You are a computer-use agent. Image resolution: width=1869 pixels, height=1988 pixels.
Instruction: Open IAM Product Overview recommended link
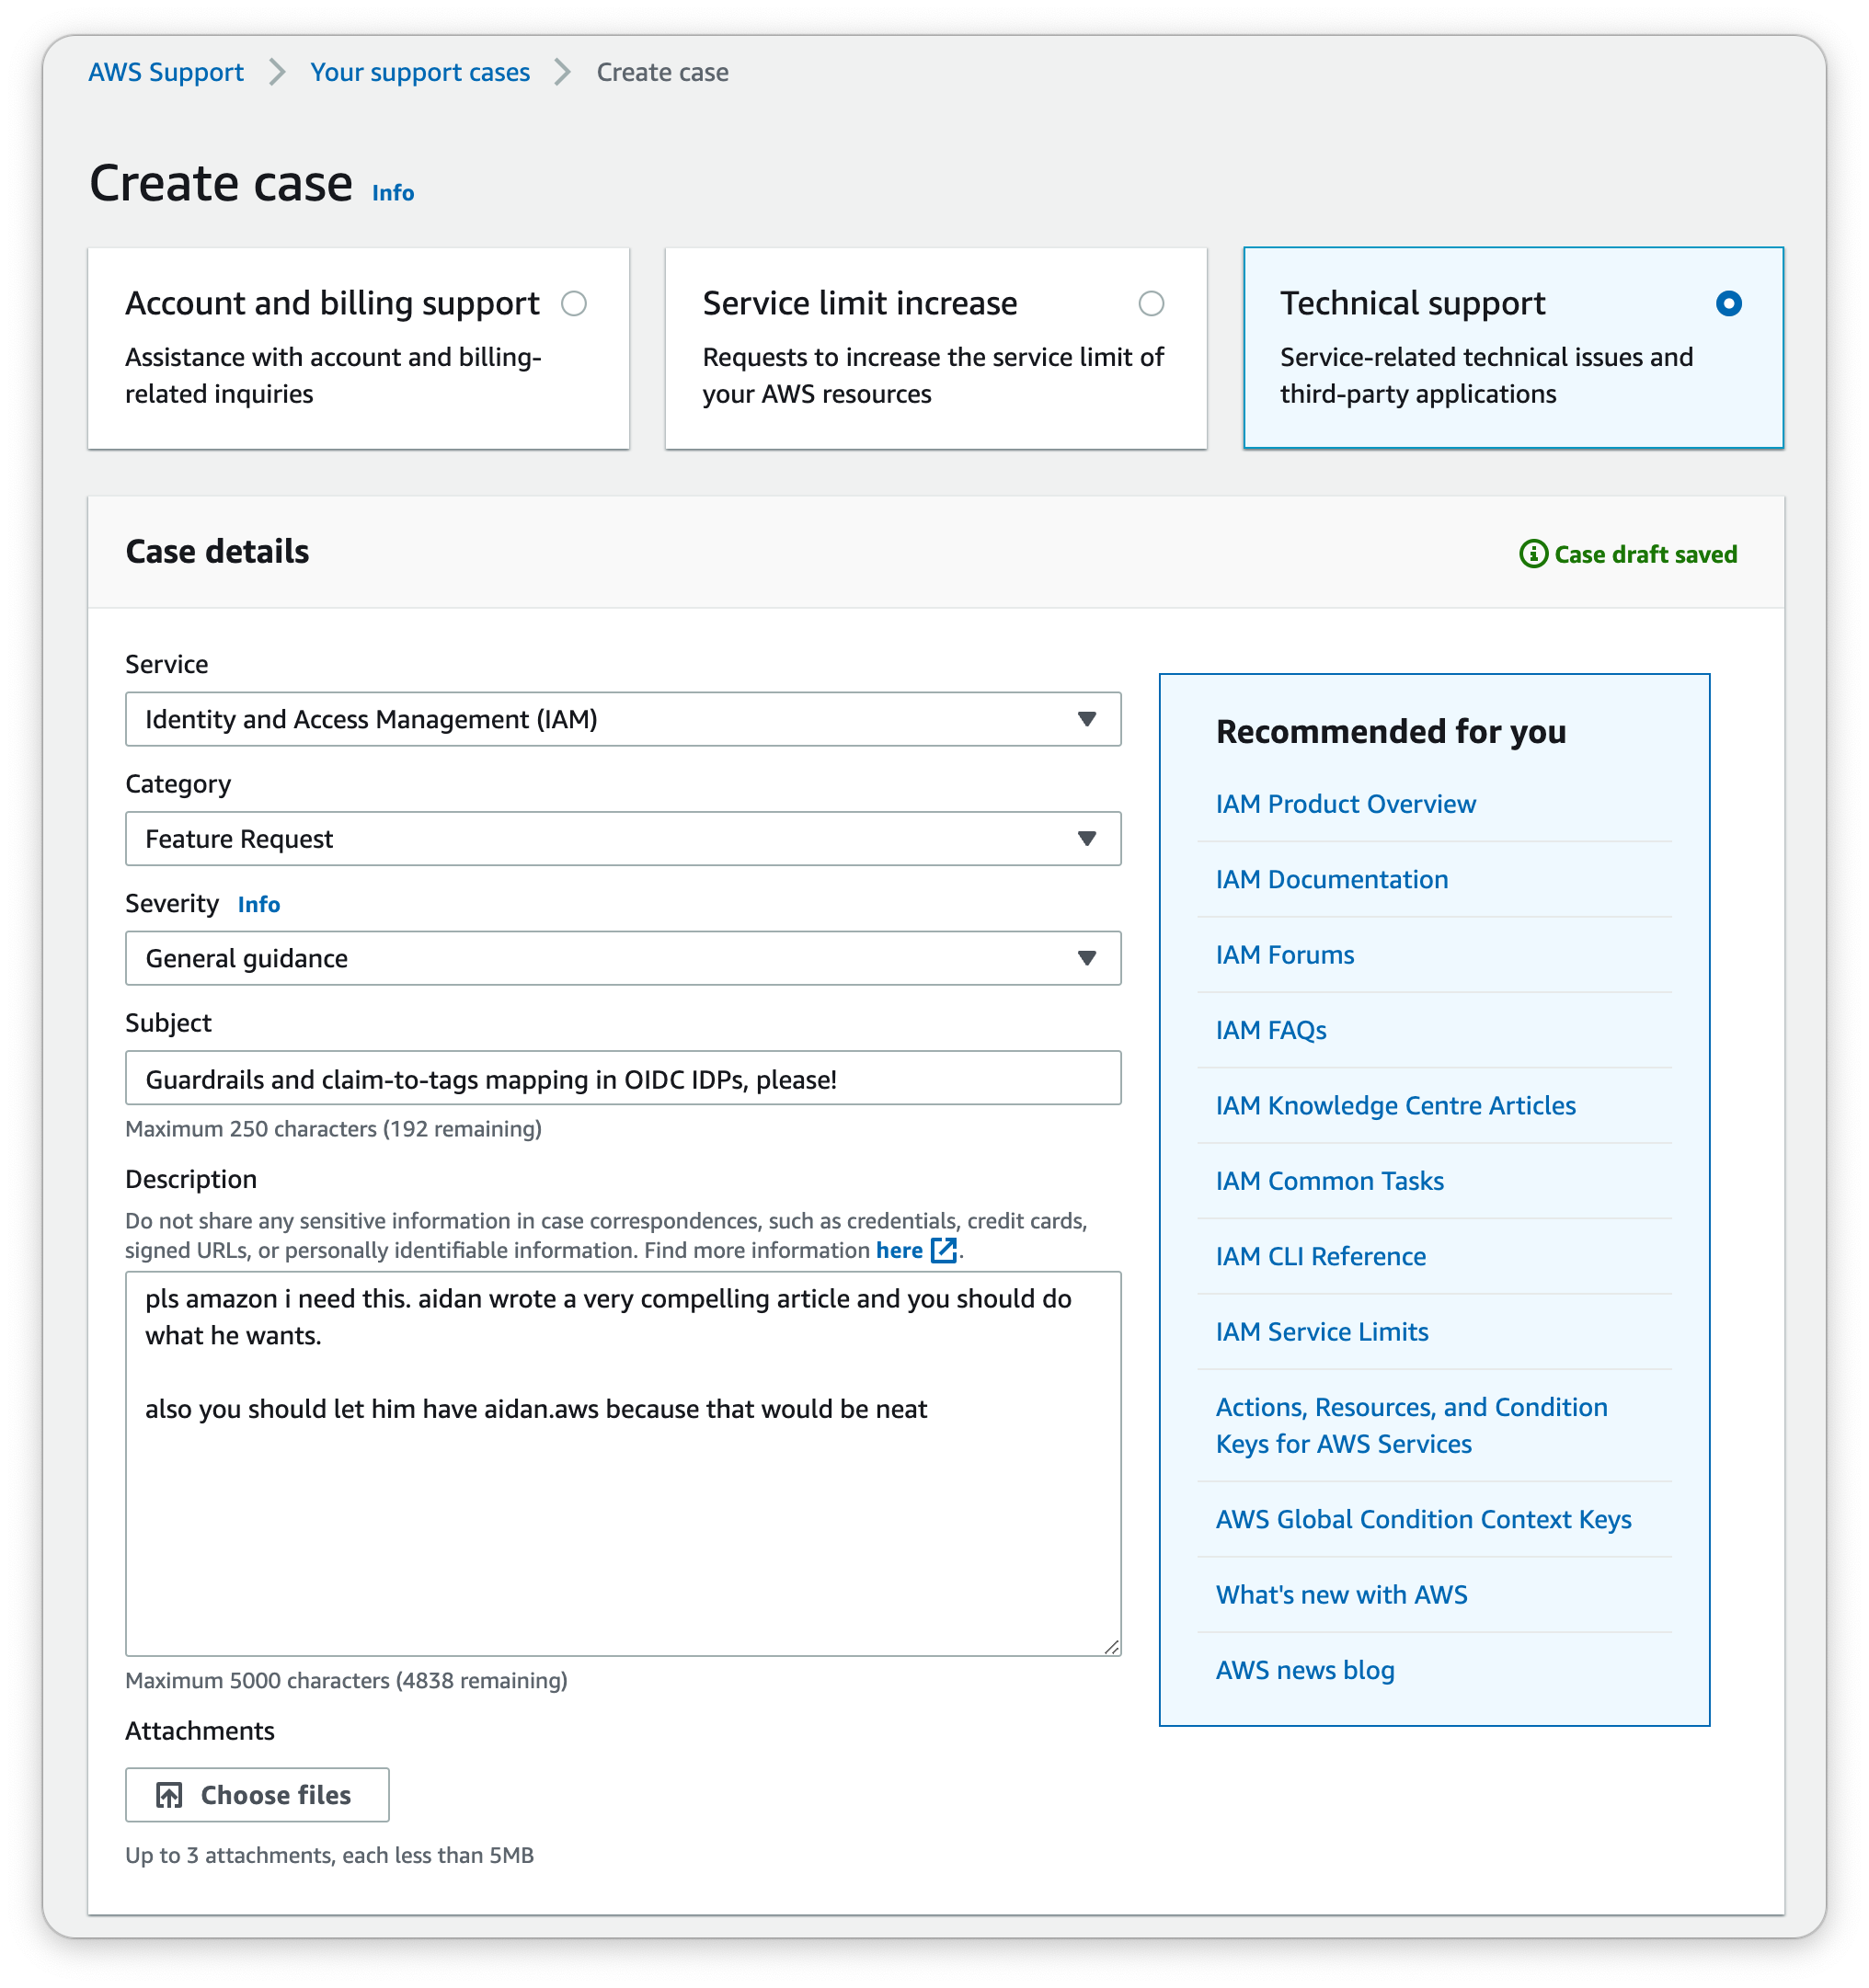tap(1346, 803)
